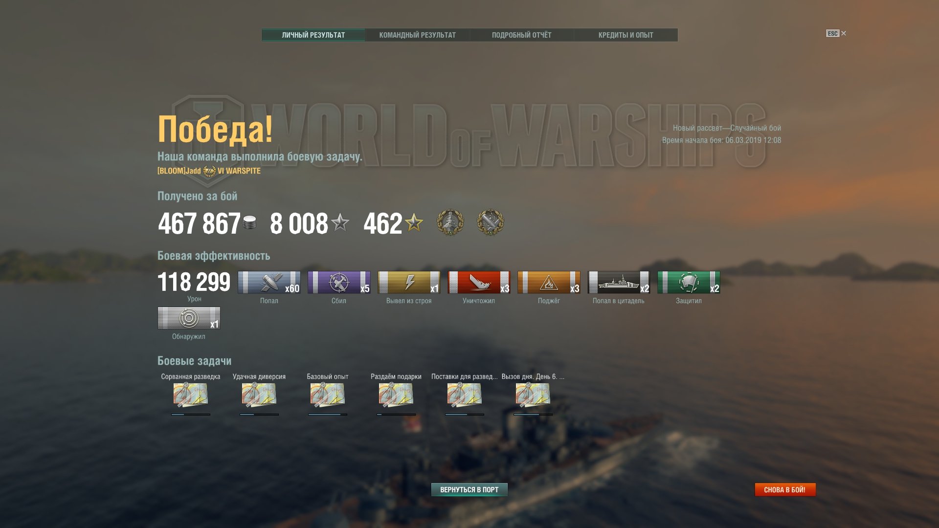Image resolution: width=939 pixels, height=528 pixels.
Task: Open the Командный результат tab
Action: pos(417,35)
